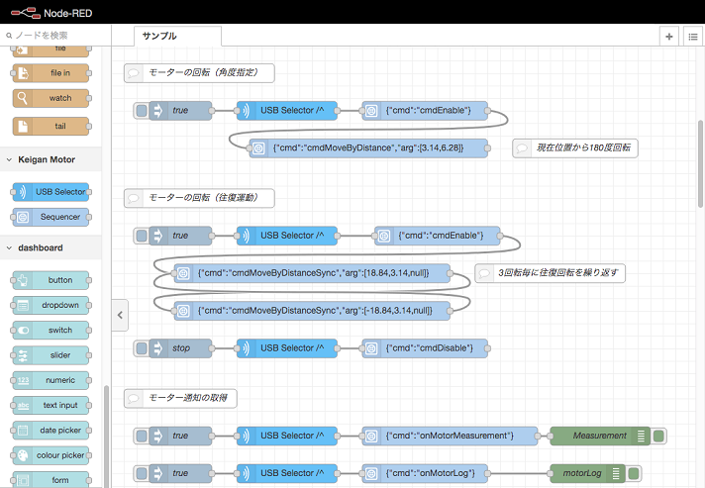Viewport: 705px width, 488px height.
Task: Trigger inject button for reciprocating motion flow
Action: tap(142, 236)
